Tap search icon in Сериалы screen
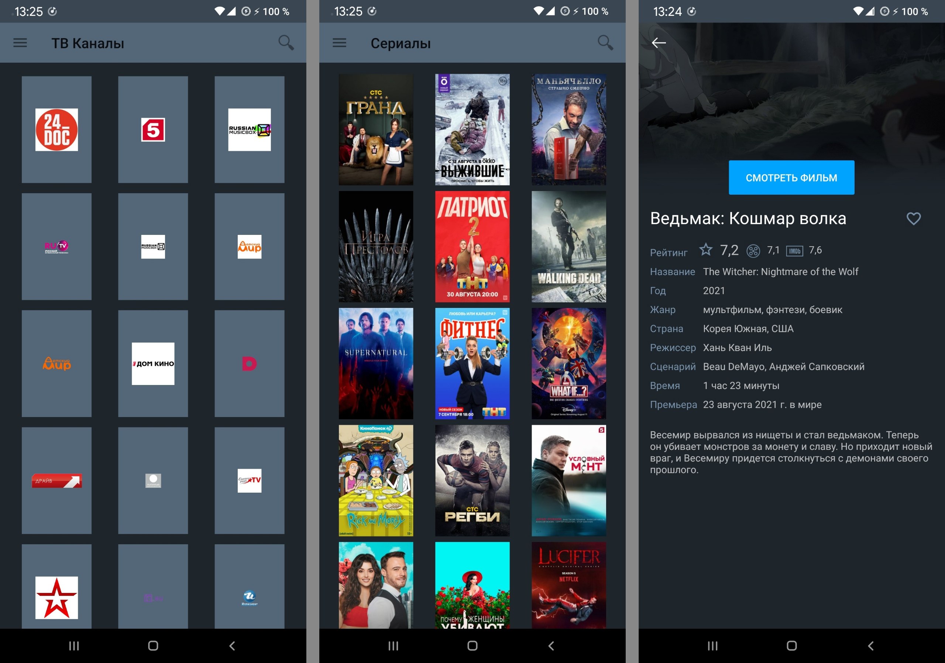 (605, 43)
